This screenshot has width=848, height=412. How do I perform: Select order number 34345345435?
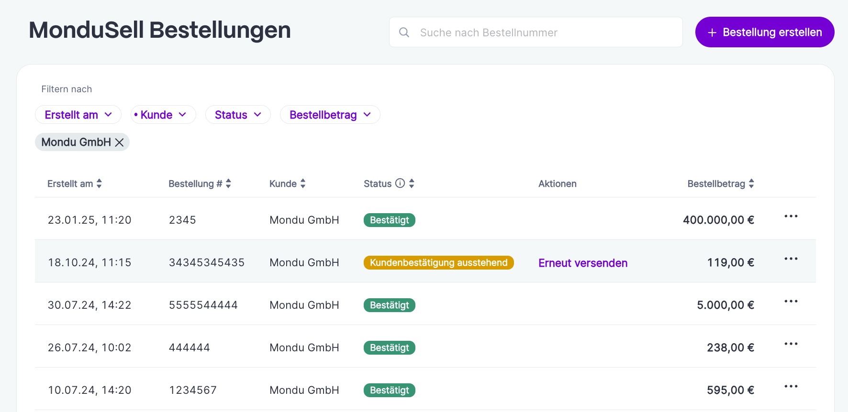(207, 262)
